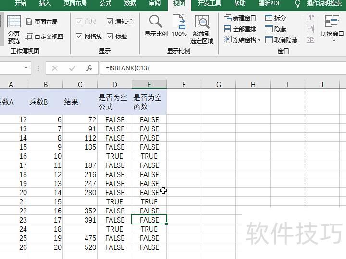Viewport: 346px width, 259px height.
Task: Open the Data (数据) ribbon tab
Action: pyautogui.click(x=130, y=3)
